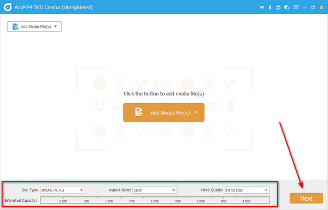Click the 0.5GB mark on capacity bar
Screen dimensions: 328x210
pyautogui.click(x=63, y=201)
